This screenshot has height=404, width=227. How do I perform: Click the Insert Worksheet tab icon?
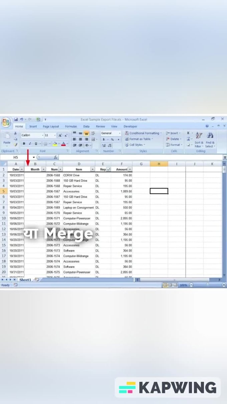37,280
